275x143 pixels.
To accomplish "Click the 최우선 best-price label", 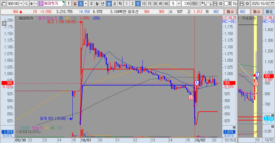I will [x=133, y=12].
